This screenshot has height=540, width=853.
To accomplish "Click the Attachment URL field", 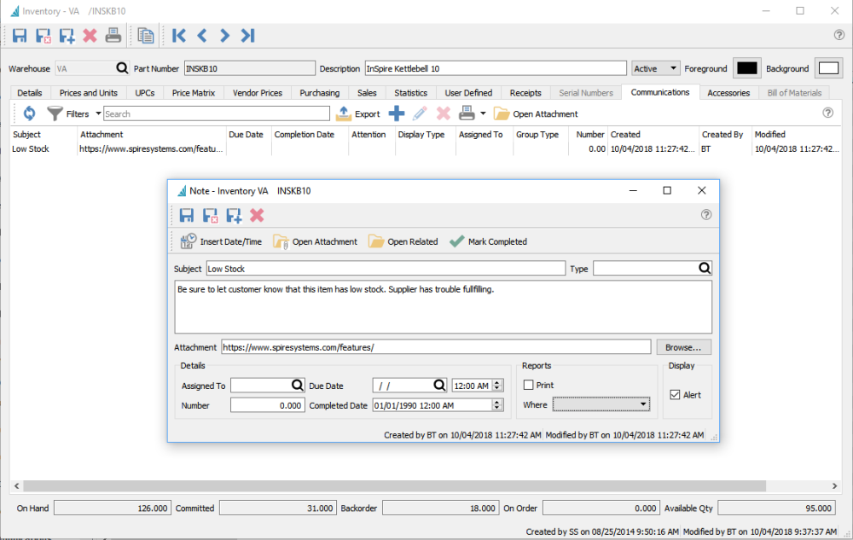I will click(x=436, y=347).
